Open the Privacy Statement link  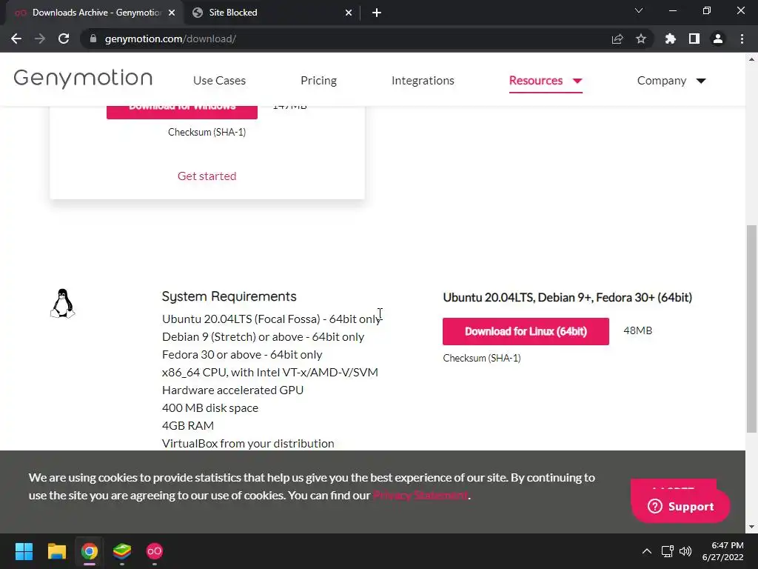[x=420, y=496]
